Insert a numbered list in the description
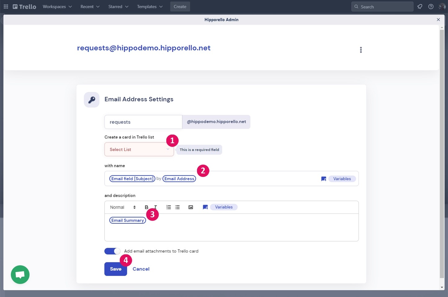This screenshot has height=297, width=448. click(168, 207)
